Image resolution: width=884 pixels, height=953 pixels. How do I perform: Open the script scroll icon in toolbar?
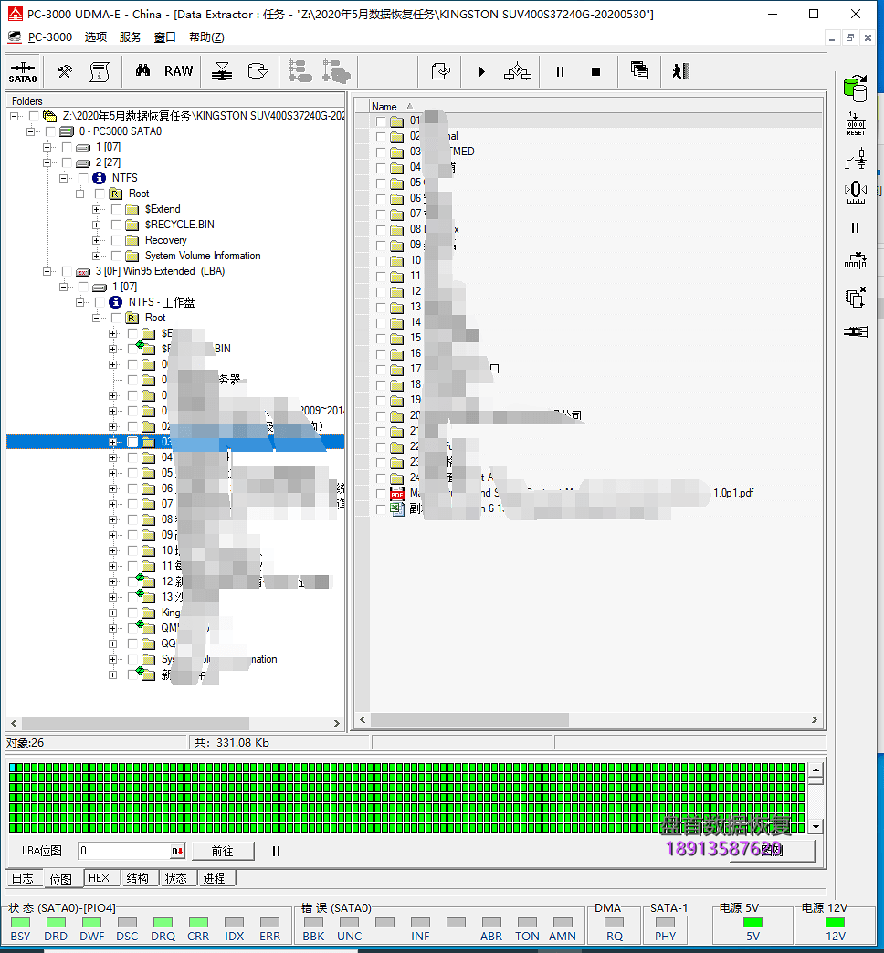tap(100, 72)
